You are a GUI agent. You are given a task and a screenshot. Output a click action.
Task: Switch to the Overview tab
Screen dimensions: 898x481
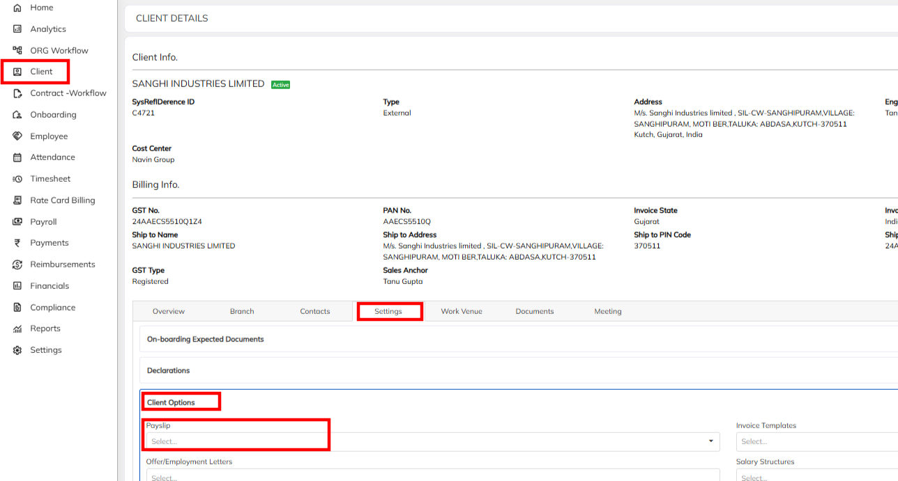tap(169, 311)
